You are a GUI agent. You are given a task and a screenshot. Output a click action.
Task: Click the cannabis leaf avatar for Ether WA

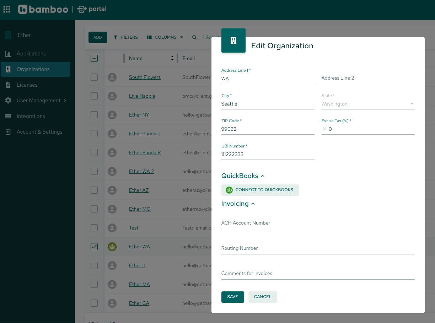tap(112, 247)
